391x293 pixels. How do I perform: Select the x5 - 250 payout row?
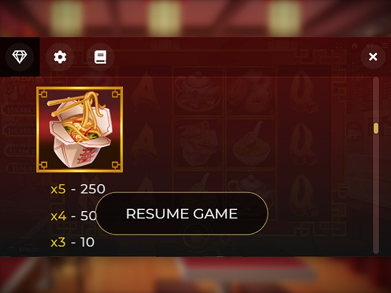click(x=78, y=189)
